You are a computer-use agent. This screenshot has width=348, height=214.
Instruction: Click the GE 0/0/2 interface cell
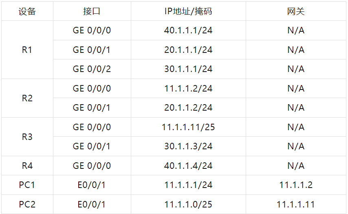coord(92,69)
